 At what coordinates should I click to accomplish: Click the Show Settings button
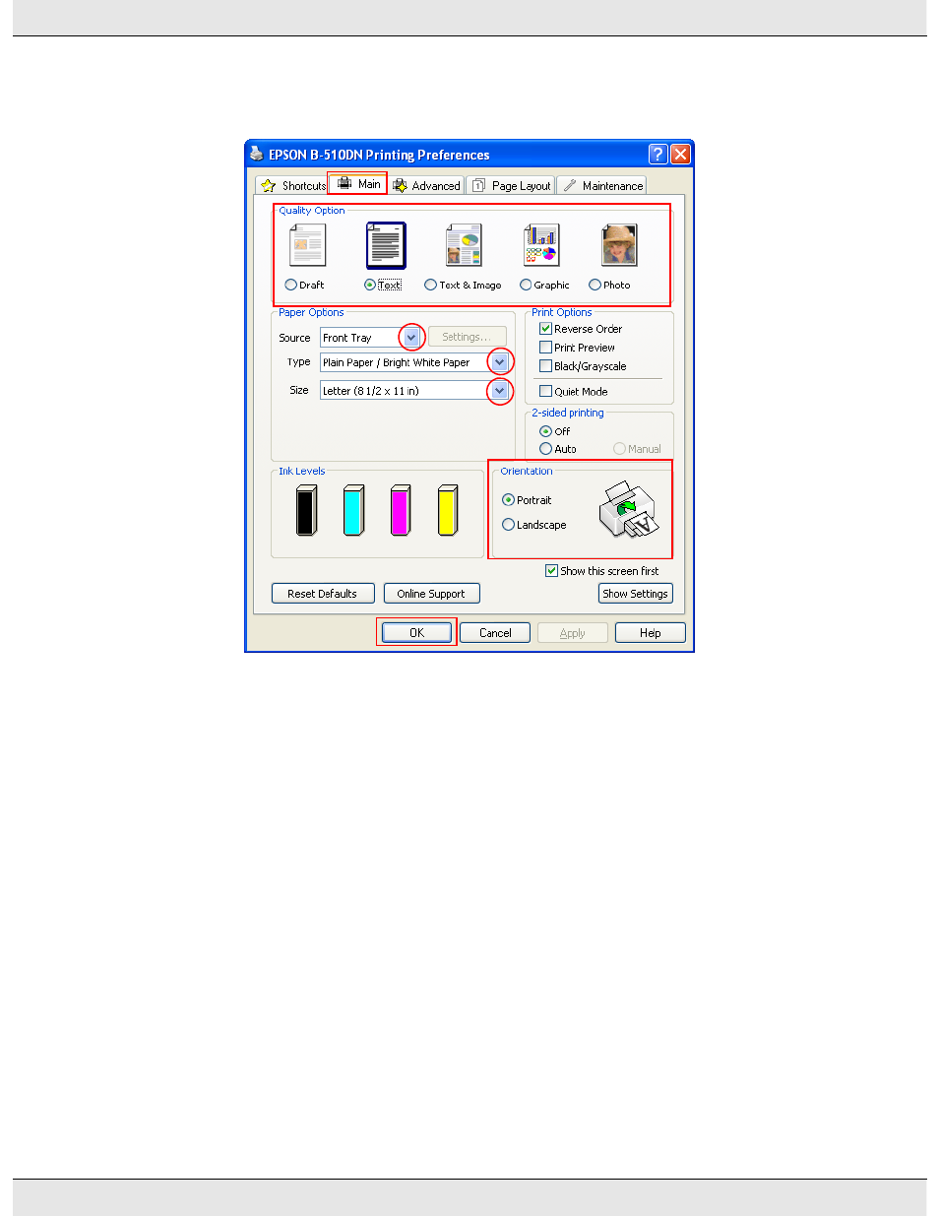click(x=636, y=594)
